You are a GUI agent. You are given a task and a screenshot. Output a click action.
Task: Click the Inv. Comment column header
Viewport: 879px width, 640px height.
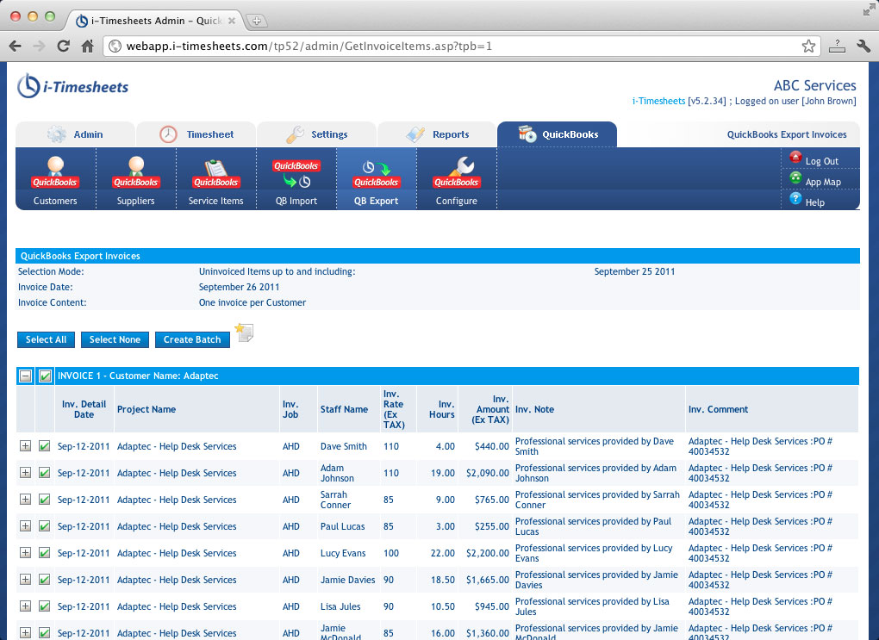pyautogui.click(x=718, y=410)
